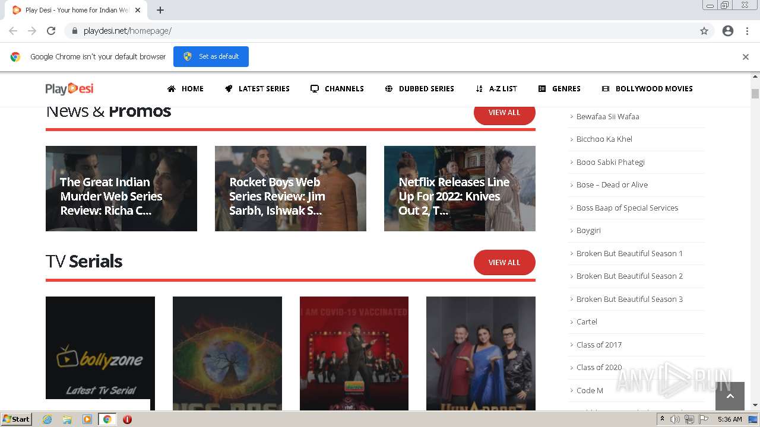The image size is (760, 427).
Task: Click the site lock icon
Action: (x=74, y=31)
